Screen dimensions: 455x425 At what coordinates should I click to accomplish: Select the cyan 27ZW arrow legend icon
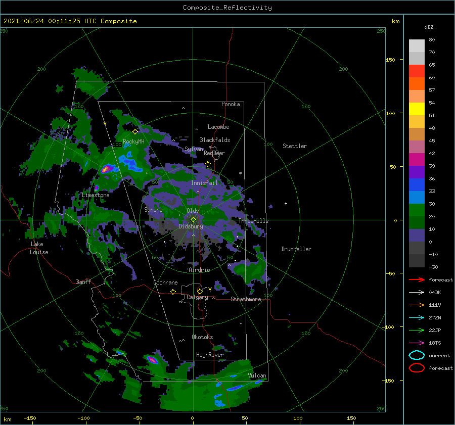(417, 318)
